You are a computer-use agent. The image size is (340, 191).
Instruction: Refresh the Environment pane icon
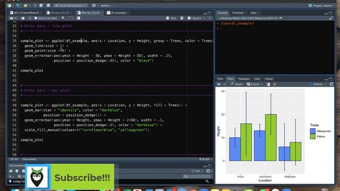pos(208,171)
